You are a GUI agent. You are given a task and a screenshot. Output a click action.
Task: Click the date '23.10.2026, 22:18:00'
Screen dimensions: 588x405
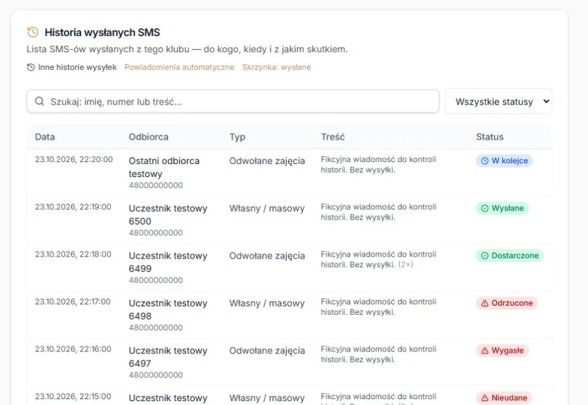pos(73,254)
